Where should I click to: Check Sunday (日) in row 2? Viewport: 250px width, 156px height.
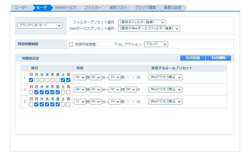pyautogui.click(x=31, y=92)
